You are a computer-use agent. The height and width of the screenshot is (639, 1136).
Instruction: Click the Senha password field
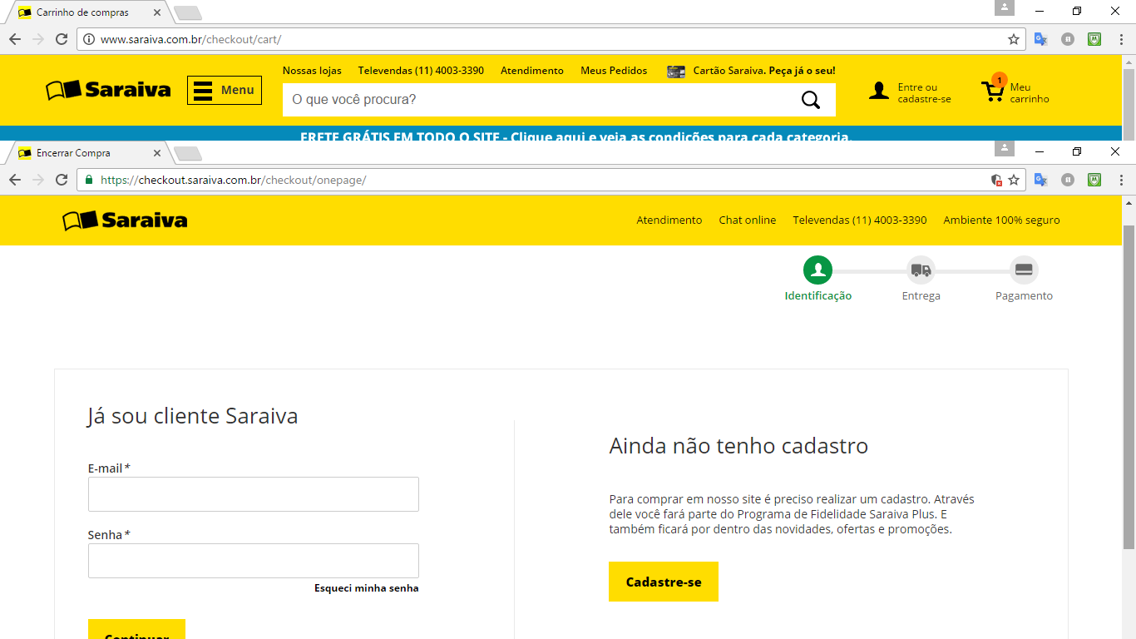(254, 561)
